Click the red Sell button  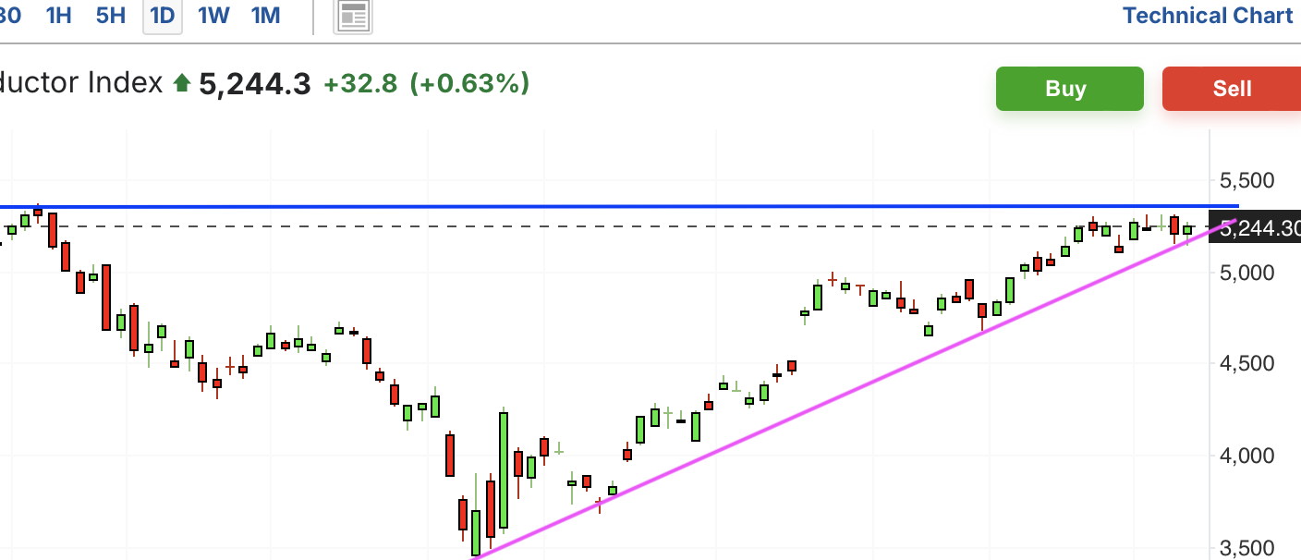point(1232,89)
